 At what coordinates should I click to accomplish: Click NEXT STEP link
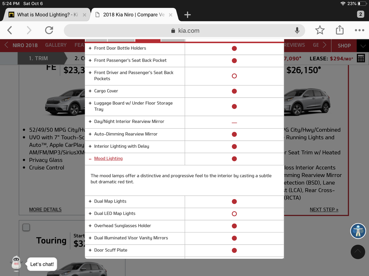pyautogui.click(x=324, y=209)
